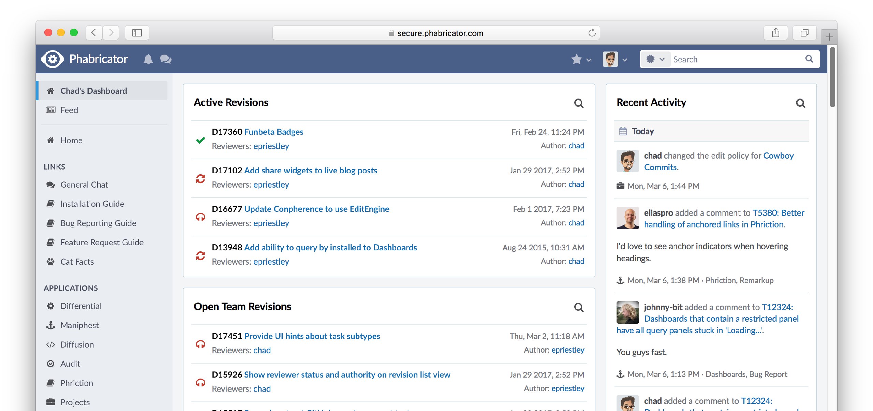Click author epriestley on D17451
The width and height of the screenshot is (873, 411).
(x=568, y=350)
